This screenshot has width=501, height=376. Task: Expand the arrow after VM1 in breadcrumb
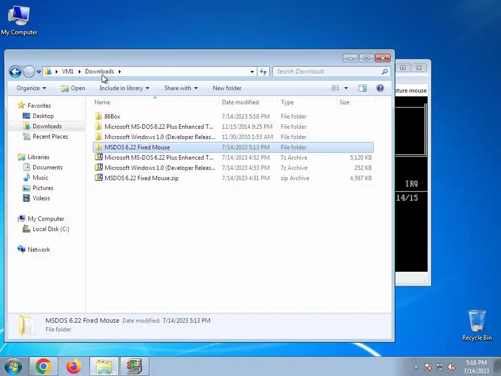(79, 71)
